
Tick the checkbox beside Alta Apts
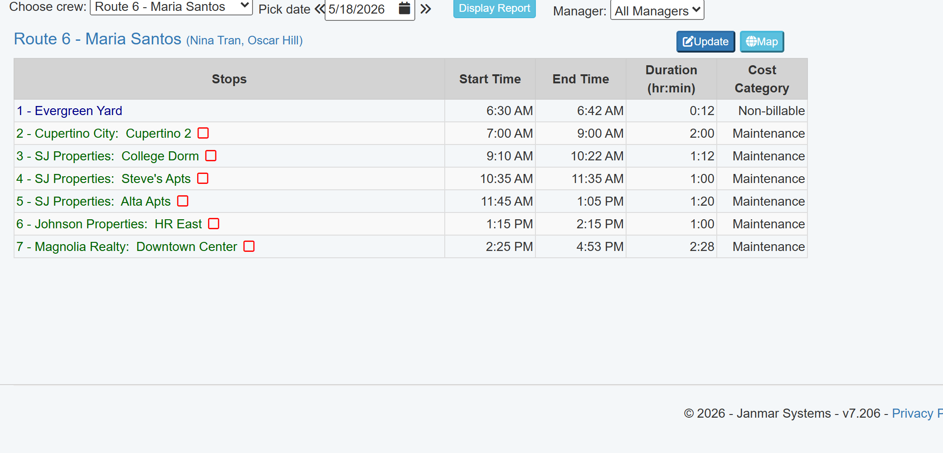coord(183,201)
